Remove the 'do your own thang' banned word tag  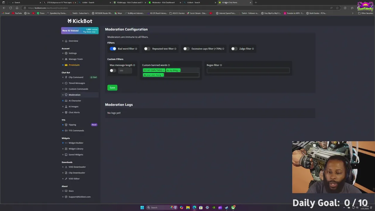(162, 75)
